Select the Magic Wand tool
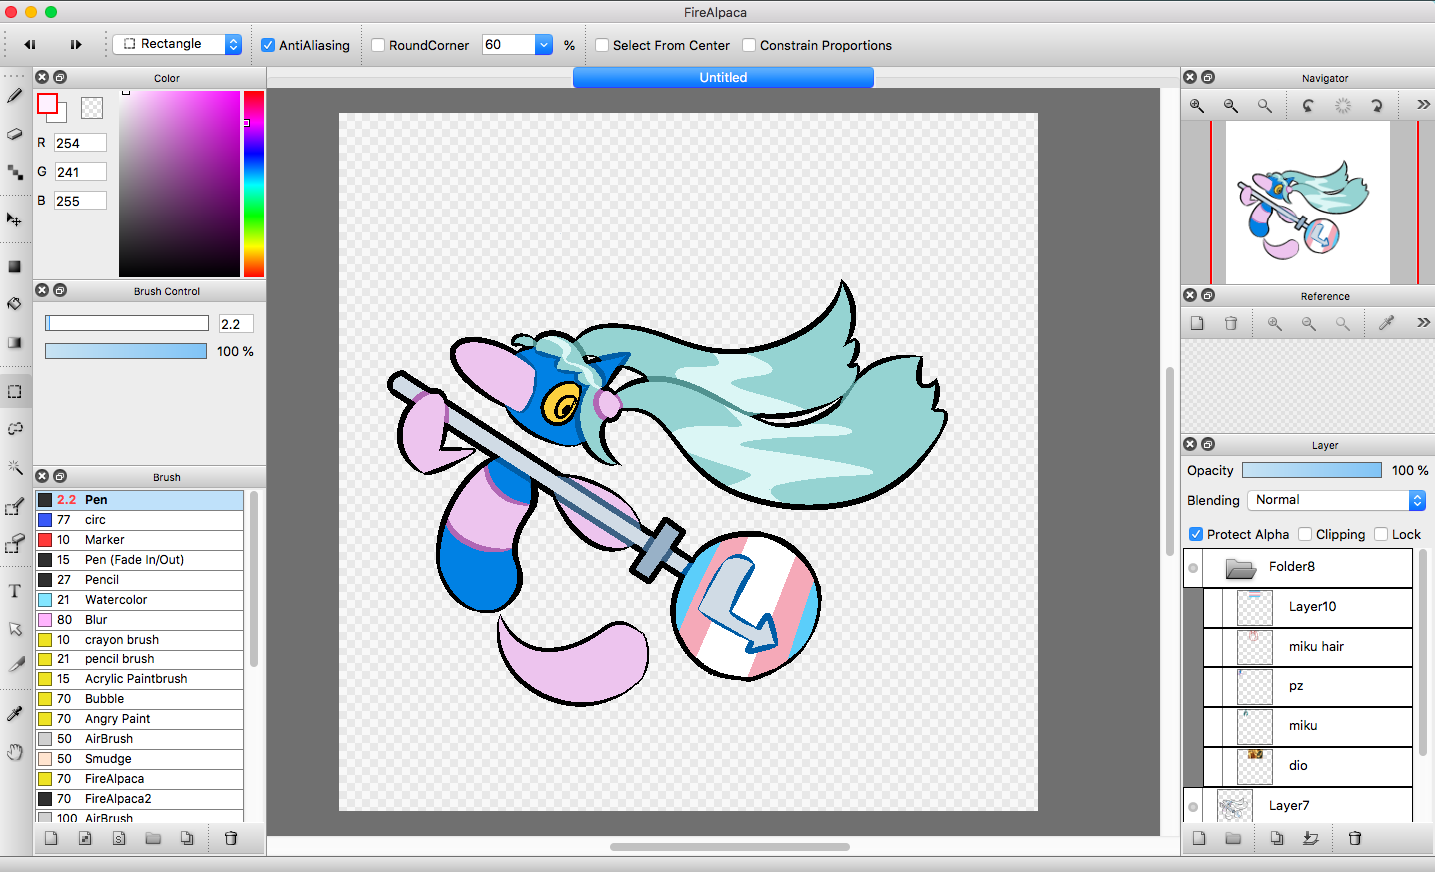This screenshot has height=872, width=1435. point(14,467)
